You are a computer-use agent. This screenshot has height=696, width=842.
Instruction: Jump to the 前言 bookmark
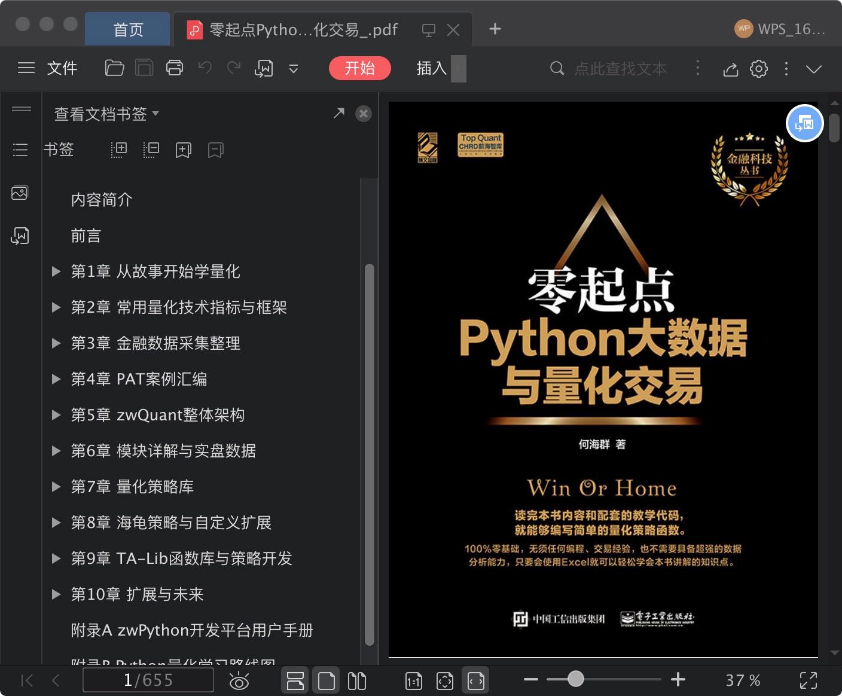[86, 235]
